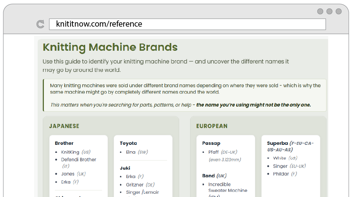Select Singer /Lemair list entry
351x197 pixels.
click(142, 192)
